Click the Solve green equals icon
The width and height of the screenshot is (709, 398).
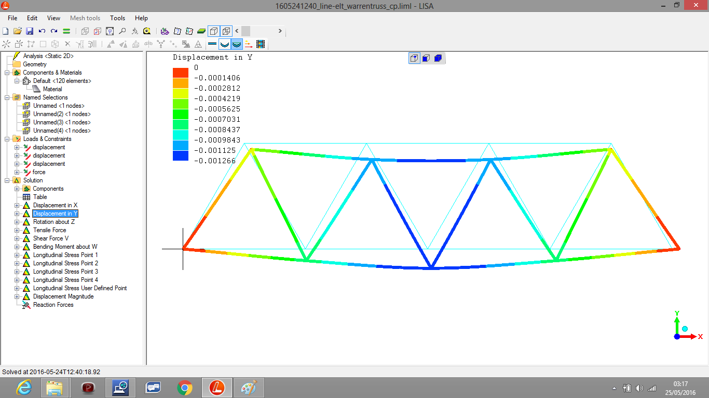point(66,31)
